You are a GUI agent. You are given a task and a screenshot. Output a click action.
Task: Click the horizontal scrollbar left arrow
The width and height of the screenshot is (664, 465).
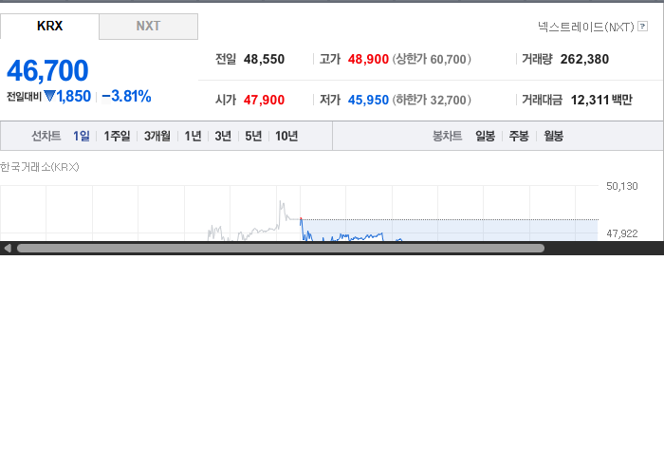(x=8, y=249)
